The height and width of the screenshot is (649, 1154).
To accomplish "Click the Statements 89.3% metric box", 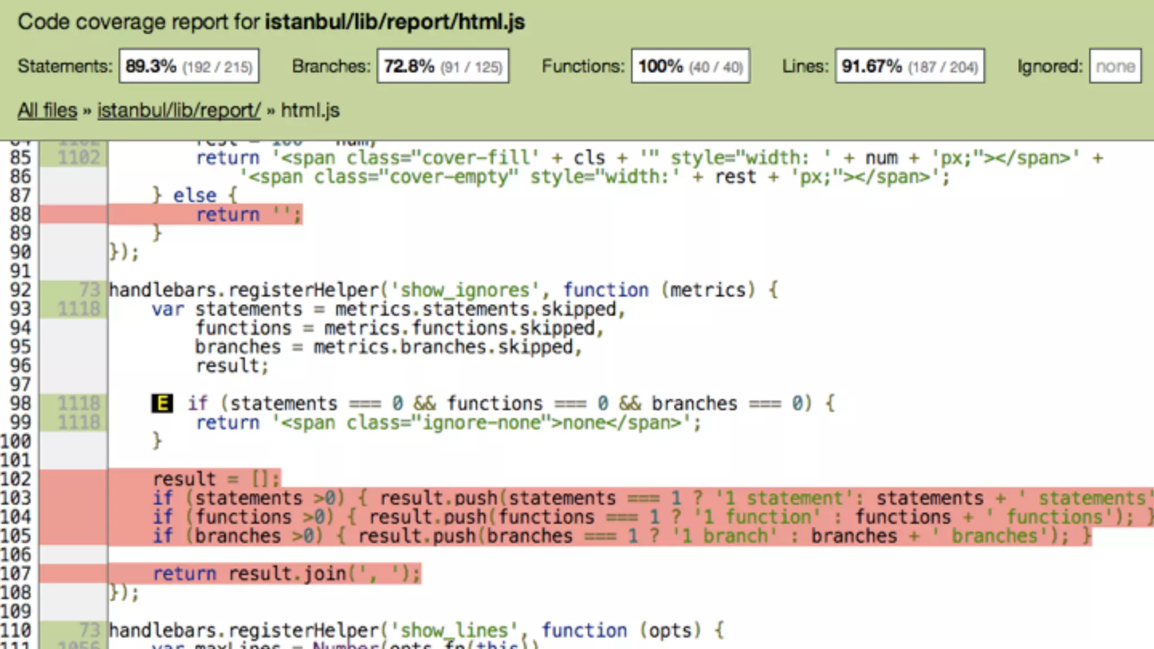I will tap(189, 66).
